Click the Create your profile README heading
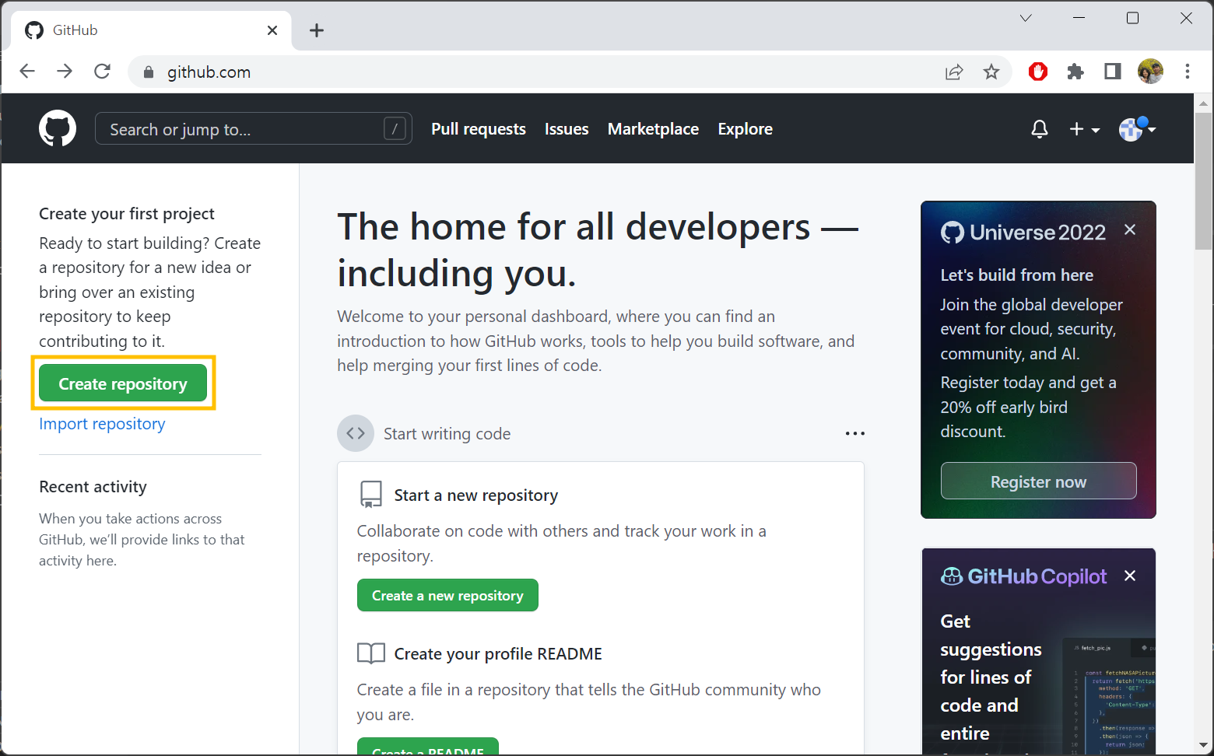 click(x=498, y=654)
